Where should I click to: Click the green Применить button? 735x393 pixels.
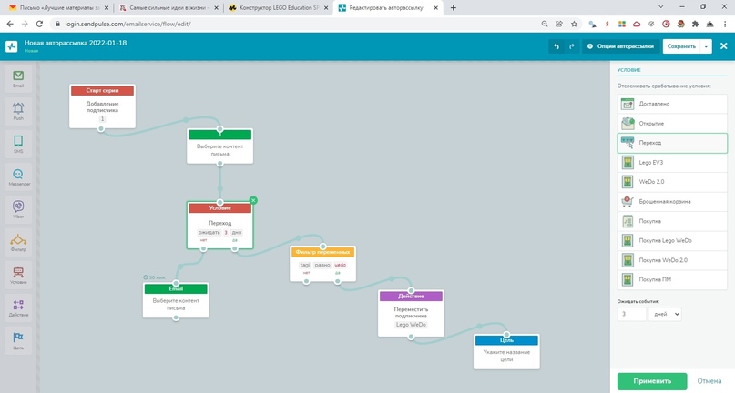(x=652, y=381)
